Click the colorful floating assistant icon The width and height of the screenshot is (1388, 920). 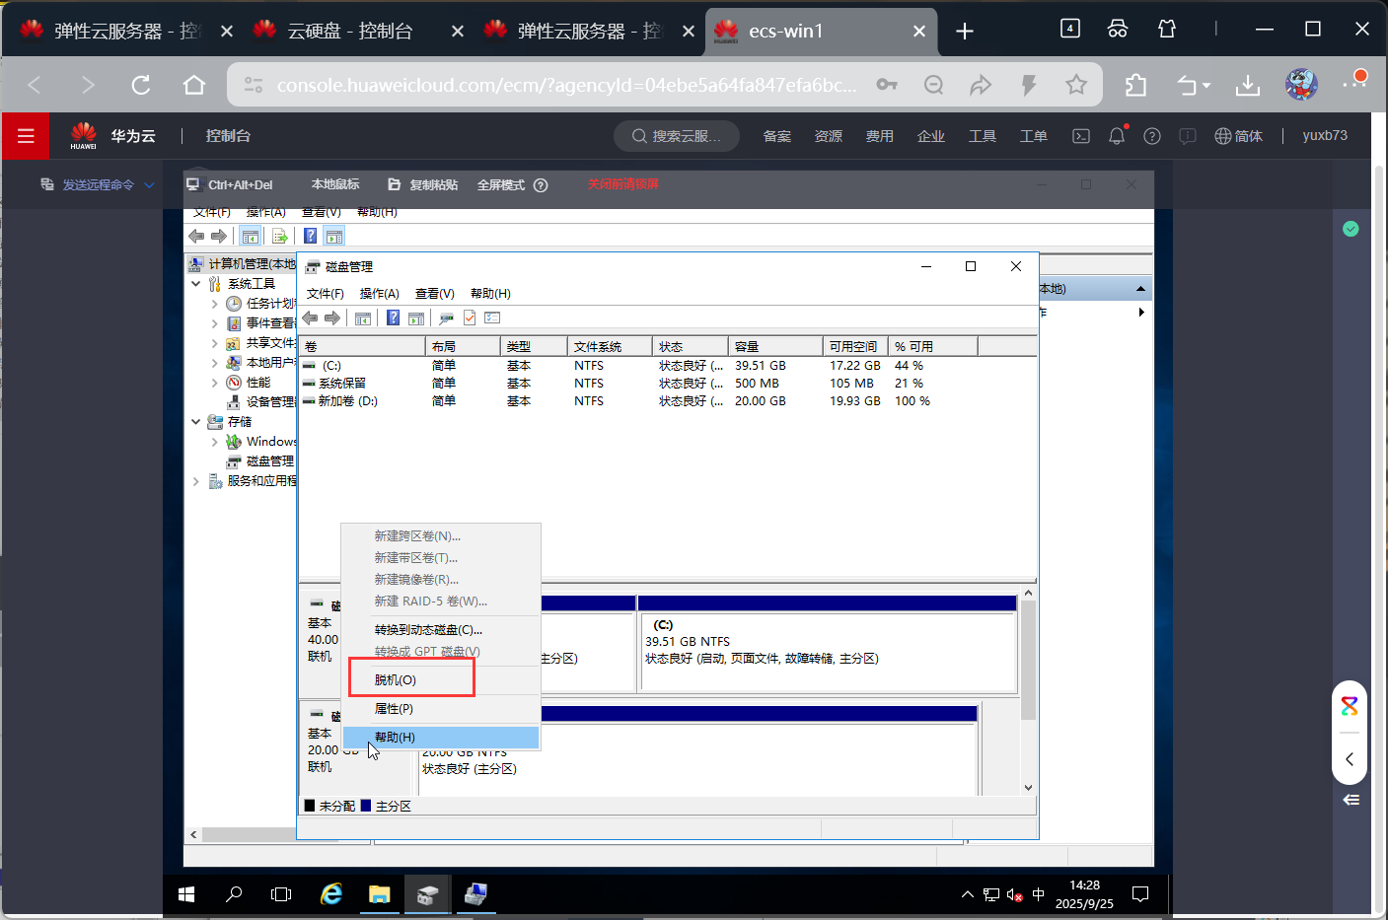[x=1350, y=706]
